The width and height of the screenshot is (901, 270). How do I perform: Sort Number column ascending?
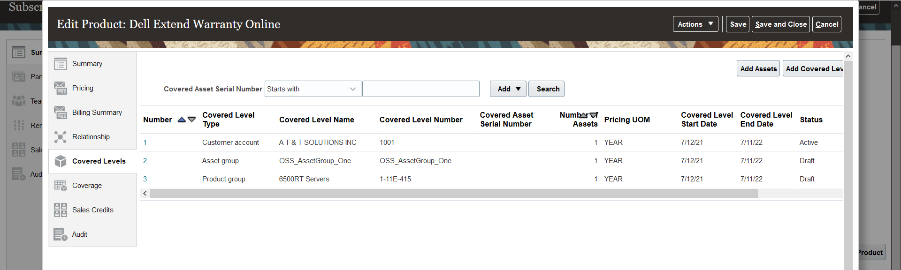point(182,120)
